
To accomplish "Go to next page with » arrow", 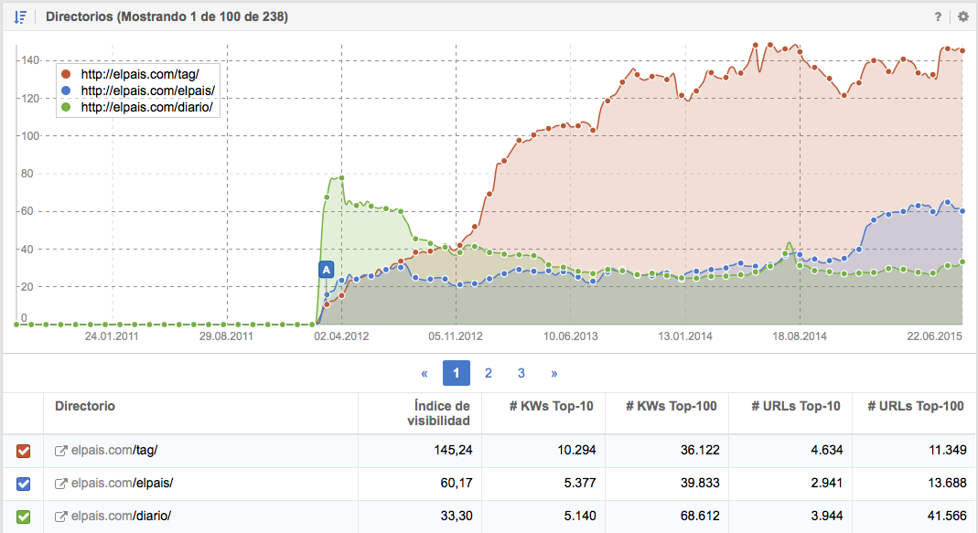I will tap(553, 373).
